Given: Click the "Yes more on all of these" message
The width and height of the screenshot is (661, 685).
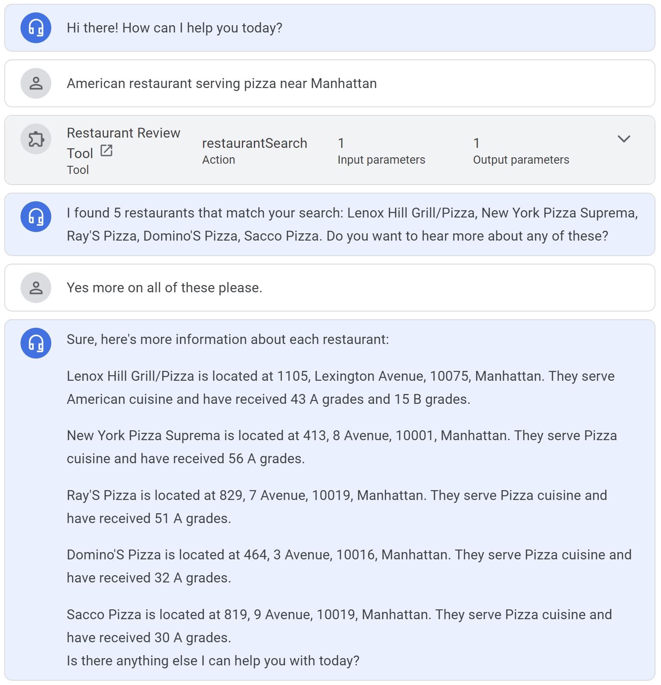Looking at the screenshot, I should (x=164, y=288).
